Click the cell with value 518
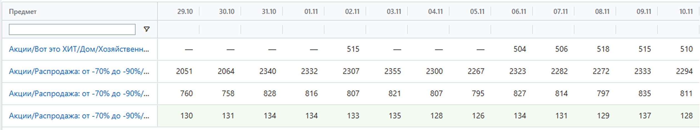Screen dimensions: 700x130 point(603,49)
